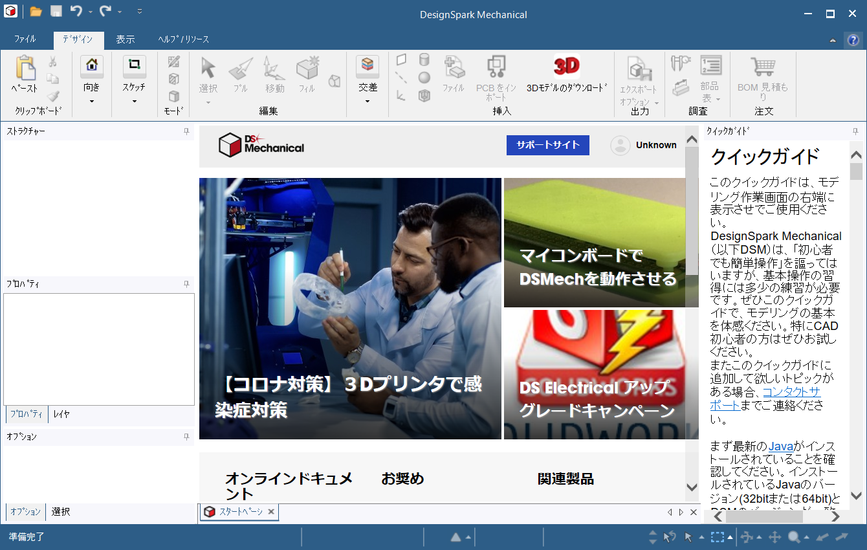Open the ファイル menu tab

click(x=25, y=39)
